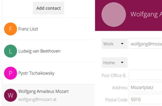Open the Home address type dropdown
The width and height of the screenshot is (162, 106).
tap(114, 63)
